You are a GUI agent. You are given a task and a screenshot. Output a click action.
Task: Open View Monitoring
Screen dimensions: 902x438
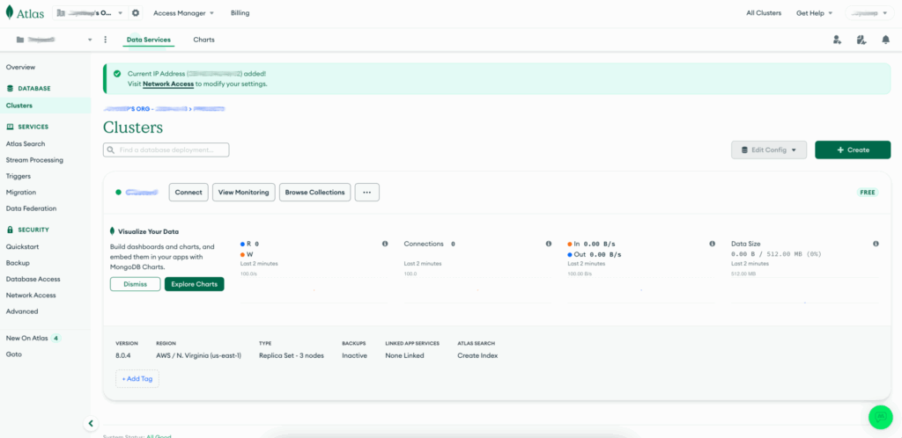[x=244, y=193]
